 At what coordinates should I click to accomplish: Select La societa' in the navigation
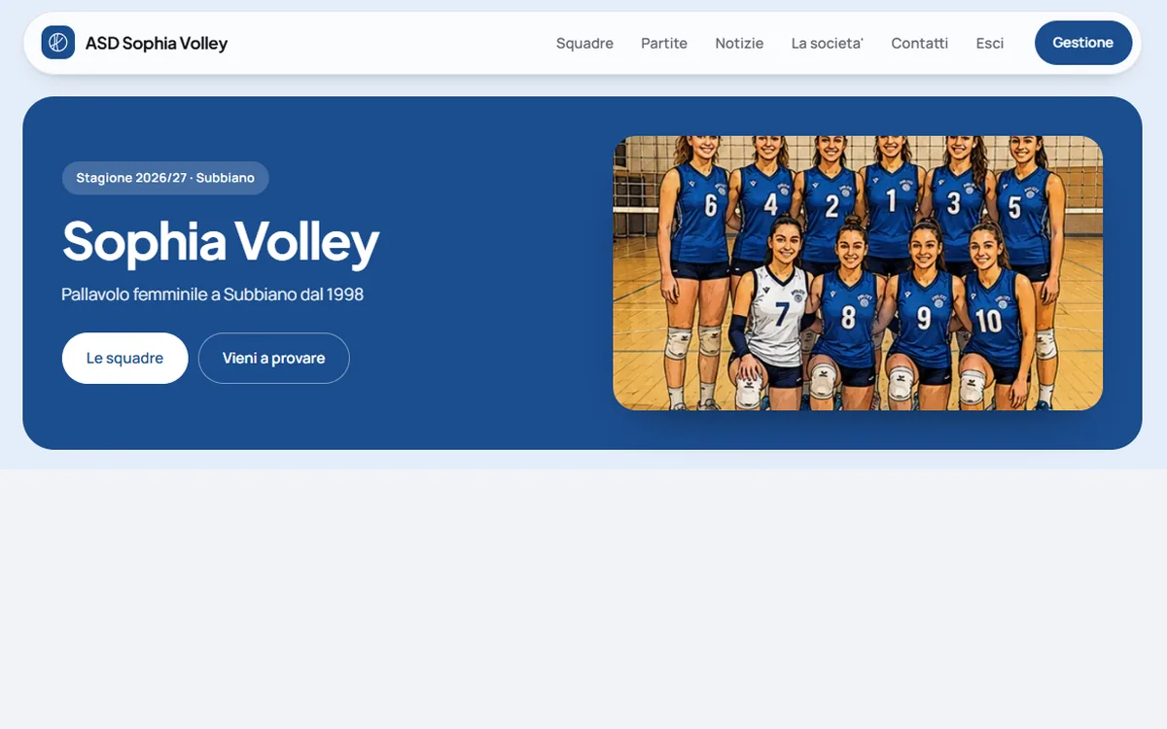(828, 43)
